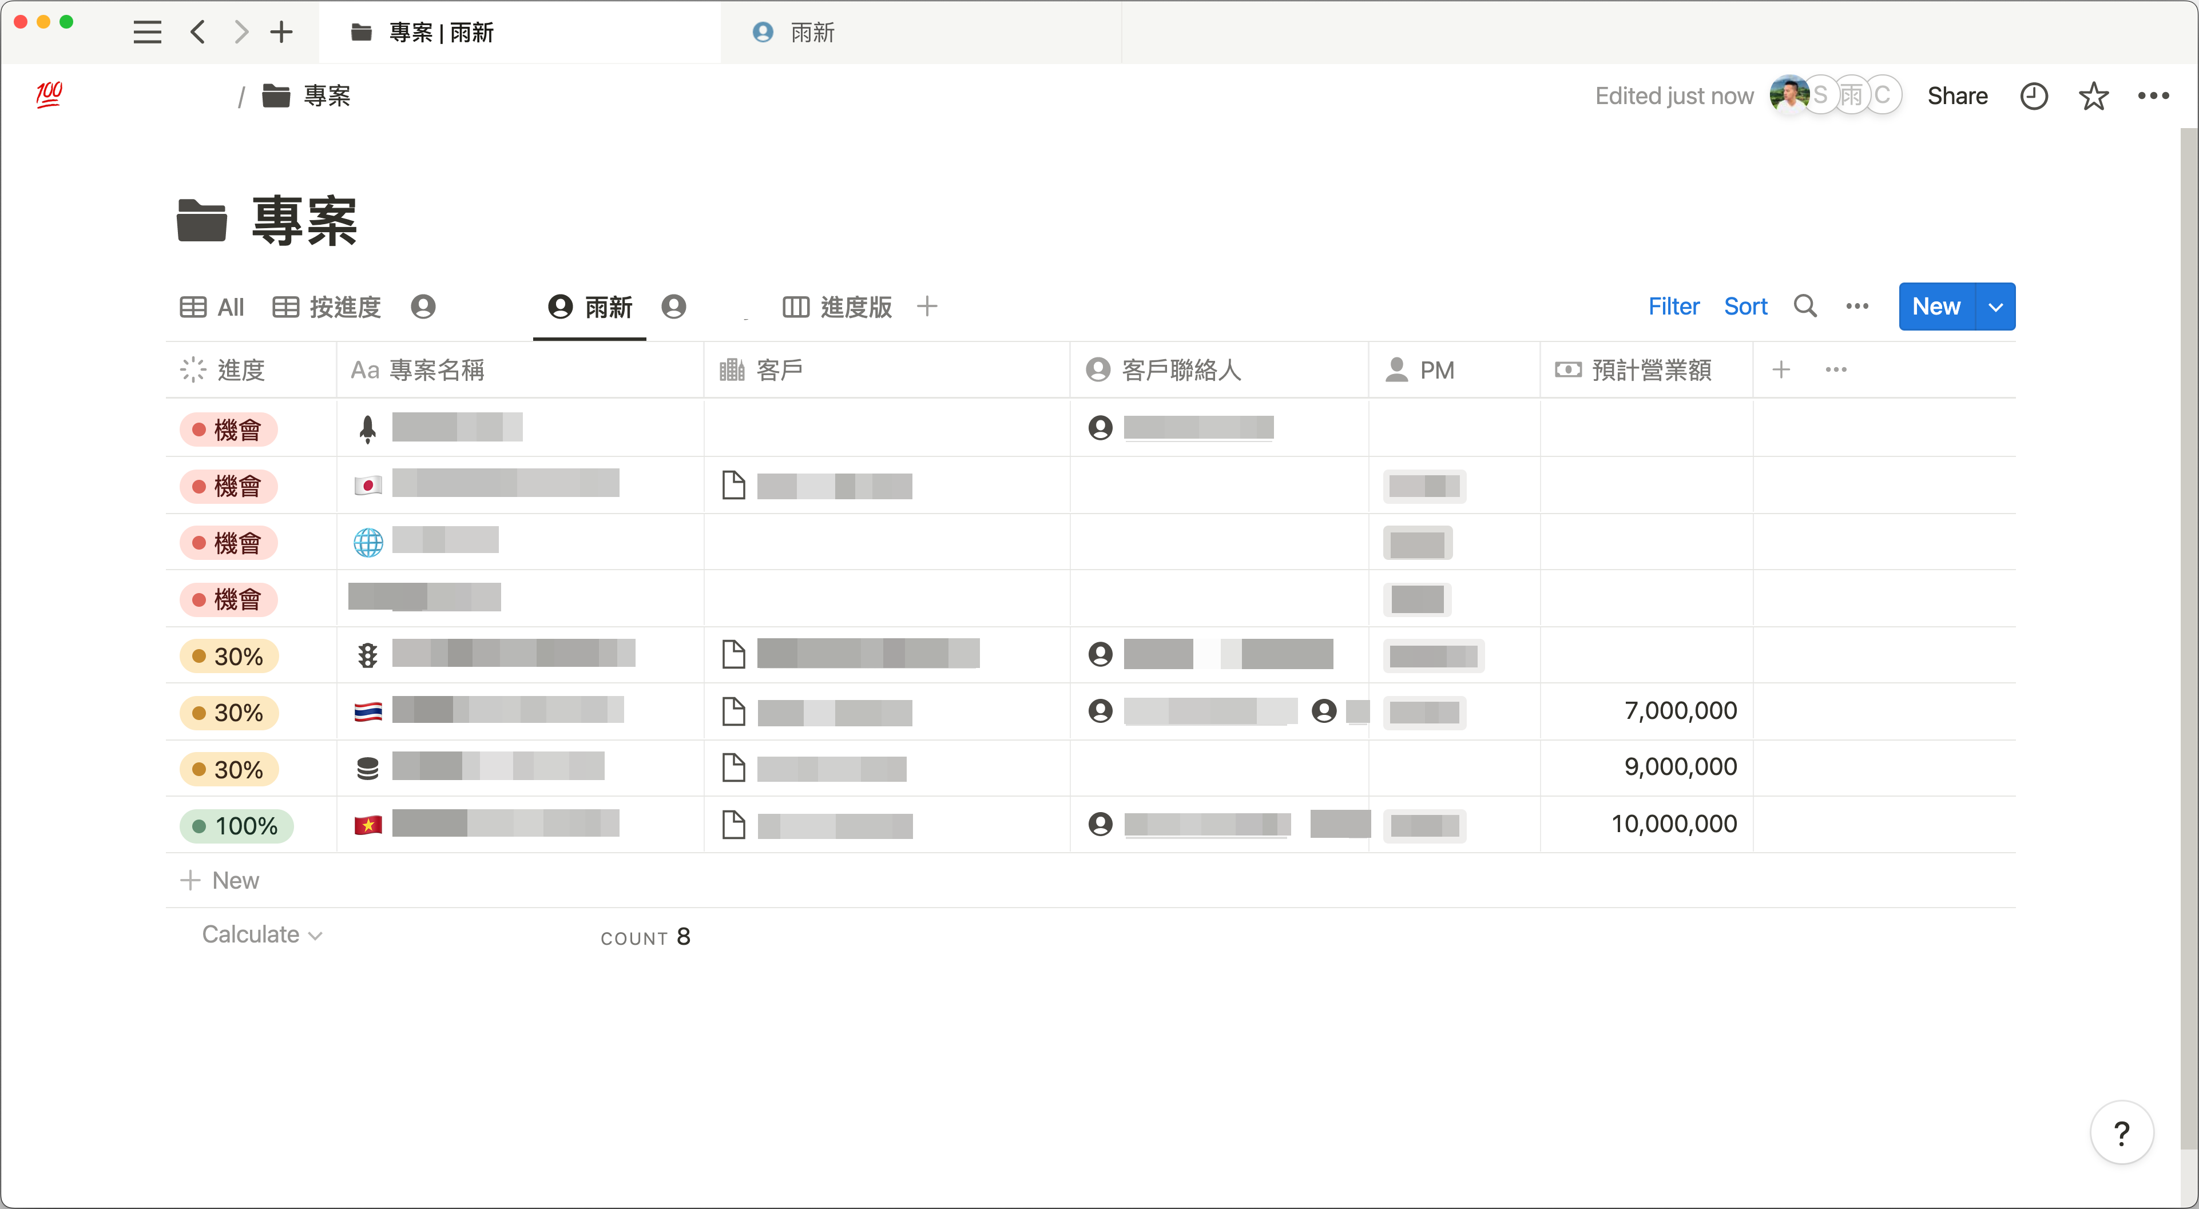
Task: Click the 100 workspace emoji icon
Action: point(50,94)
